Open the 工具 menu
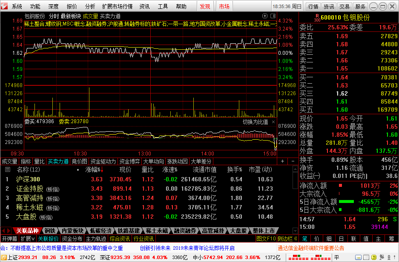The width and height of the screenshot is (399, 262). pos(163,6)
